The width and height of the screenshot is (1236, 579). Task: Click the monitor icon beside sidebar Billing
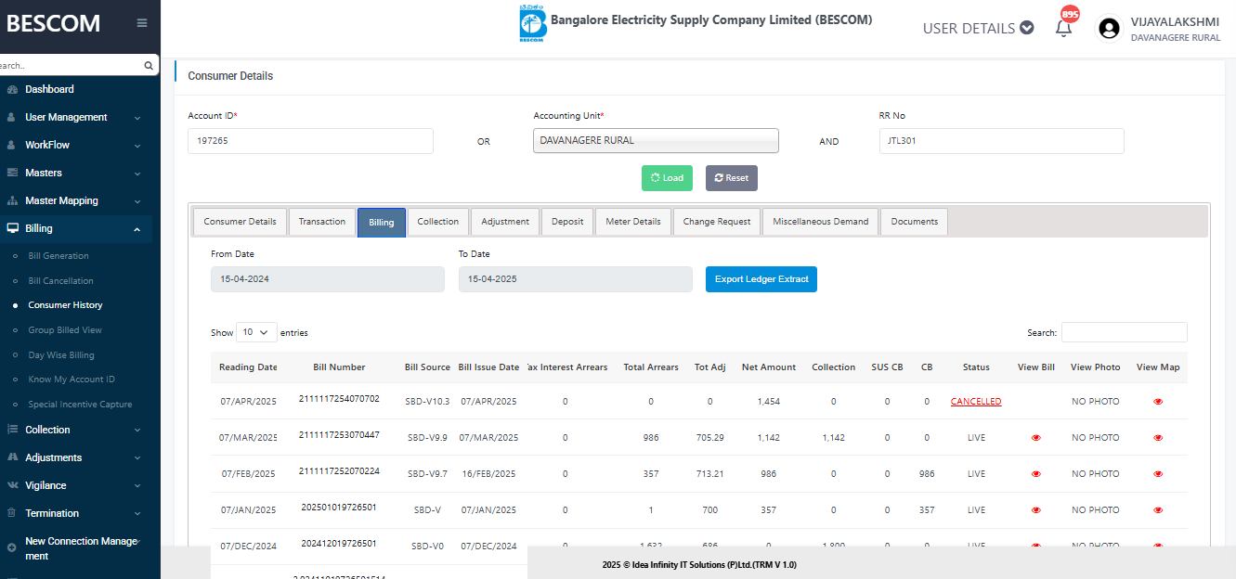[12, 228]
